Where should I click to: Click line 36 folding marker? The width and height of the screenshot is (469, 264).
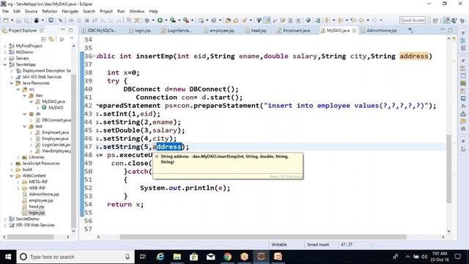click(94, 56)
